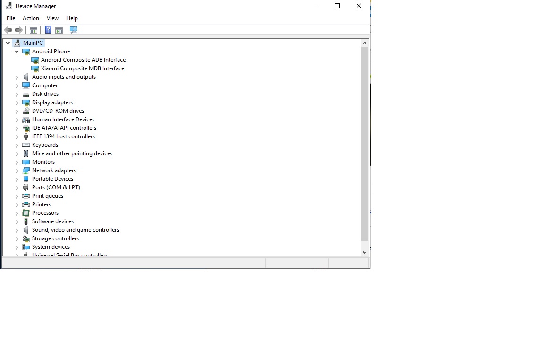Expand the Portable Devices category

tap(17, 179)
